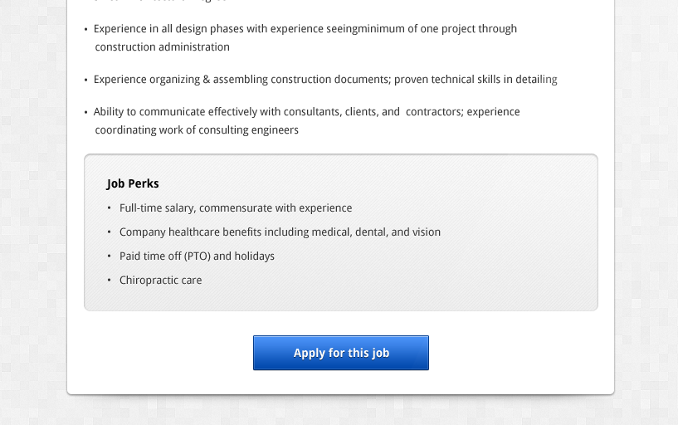Select the Full-time salary perk text

click(236, 208)
